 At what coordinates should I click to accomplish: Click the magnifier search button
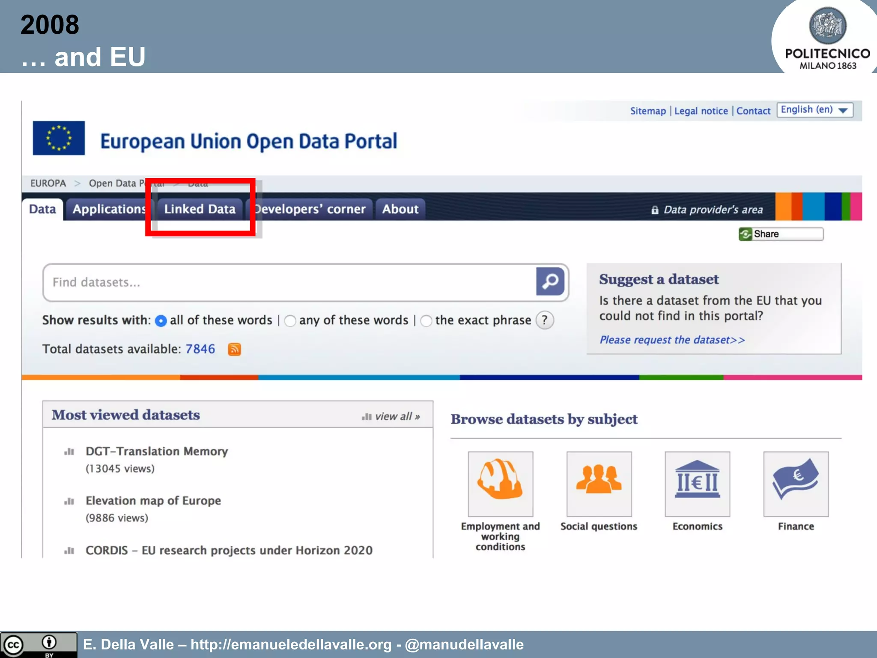point(550,282)
